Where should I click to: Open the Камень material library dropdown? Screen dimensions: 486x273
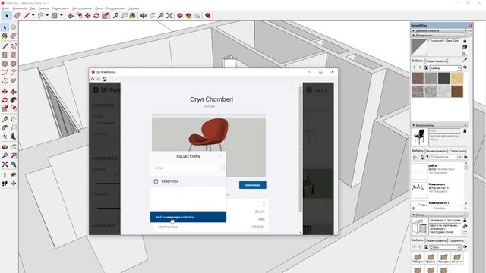coord(445,67)
